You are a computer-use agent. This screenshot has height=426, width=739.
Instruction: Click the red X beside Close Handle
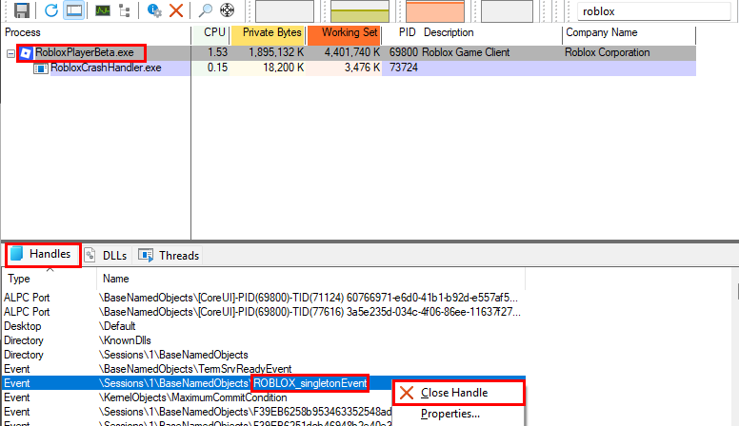[x=407, y=393]
